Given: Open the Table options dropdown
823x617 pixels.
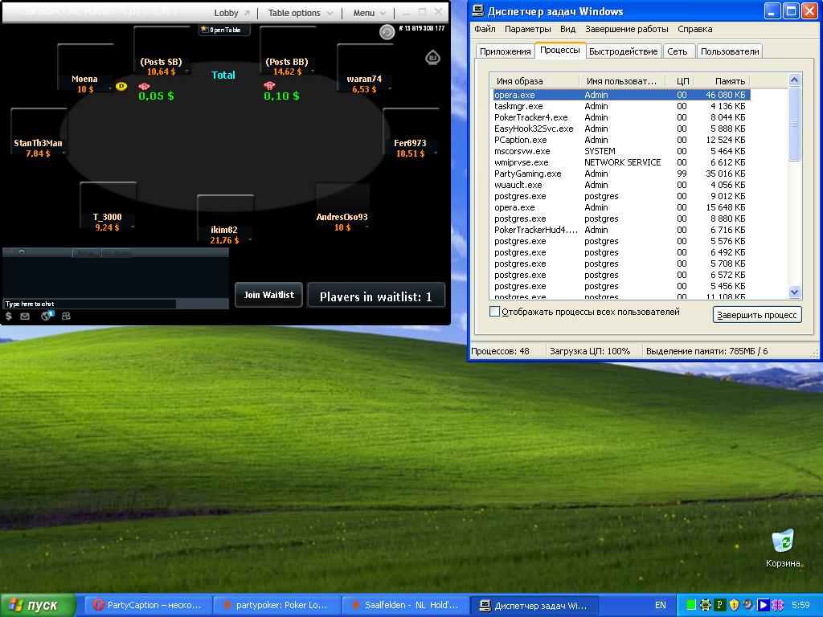Looking at the screenshot, I should pyautogui.click(x=300, y=13).
